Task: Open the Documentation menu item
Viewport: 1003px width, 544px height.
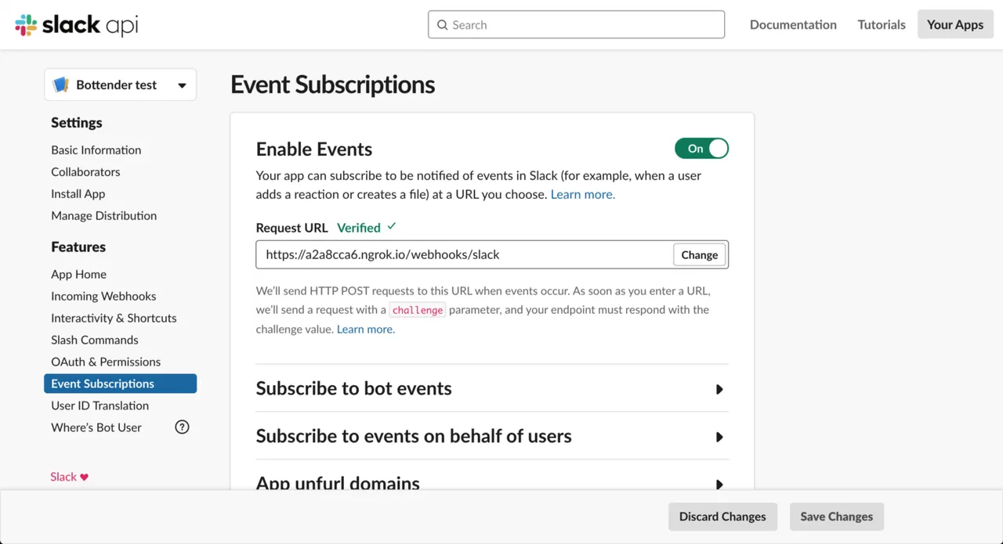Action: (x=793, y=25)
